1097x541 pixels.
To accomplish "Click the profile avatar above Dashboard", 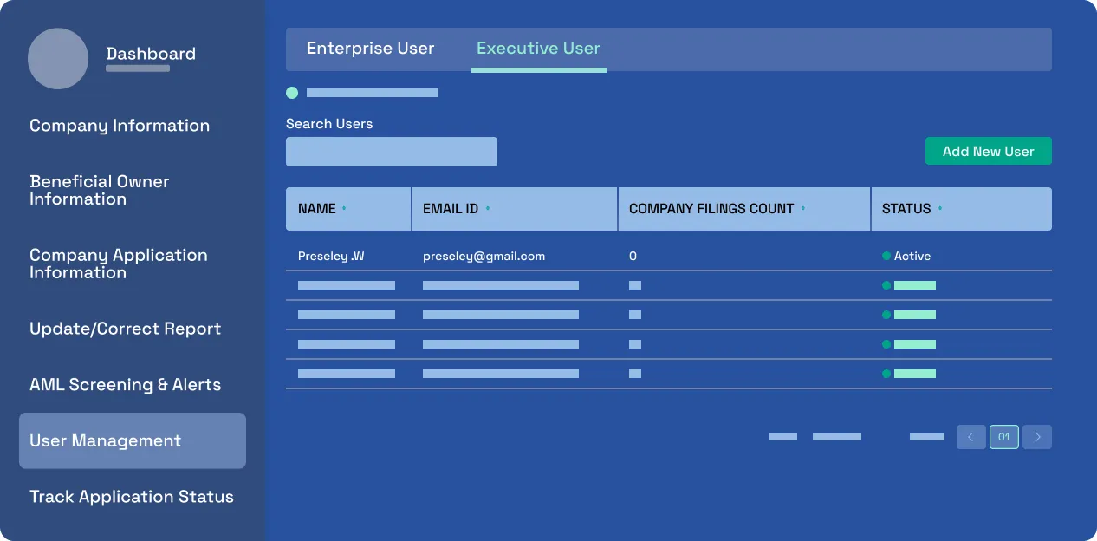I will click(x=58, y=58).
